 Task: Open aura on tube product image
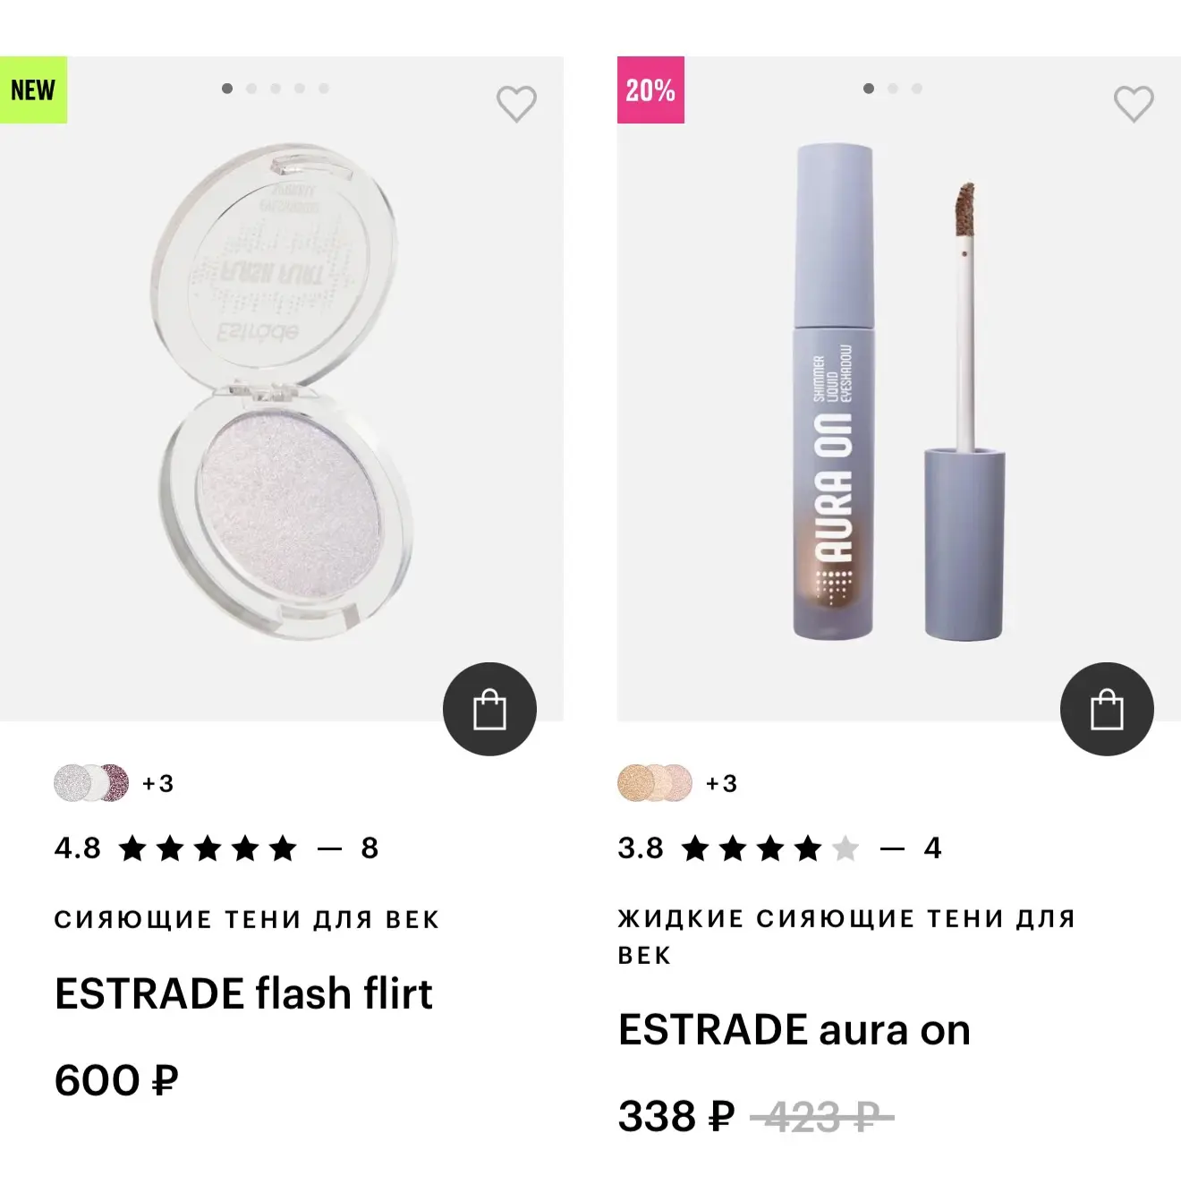click(x=899, y=394)
